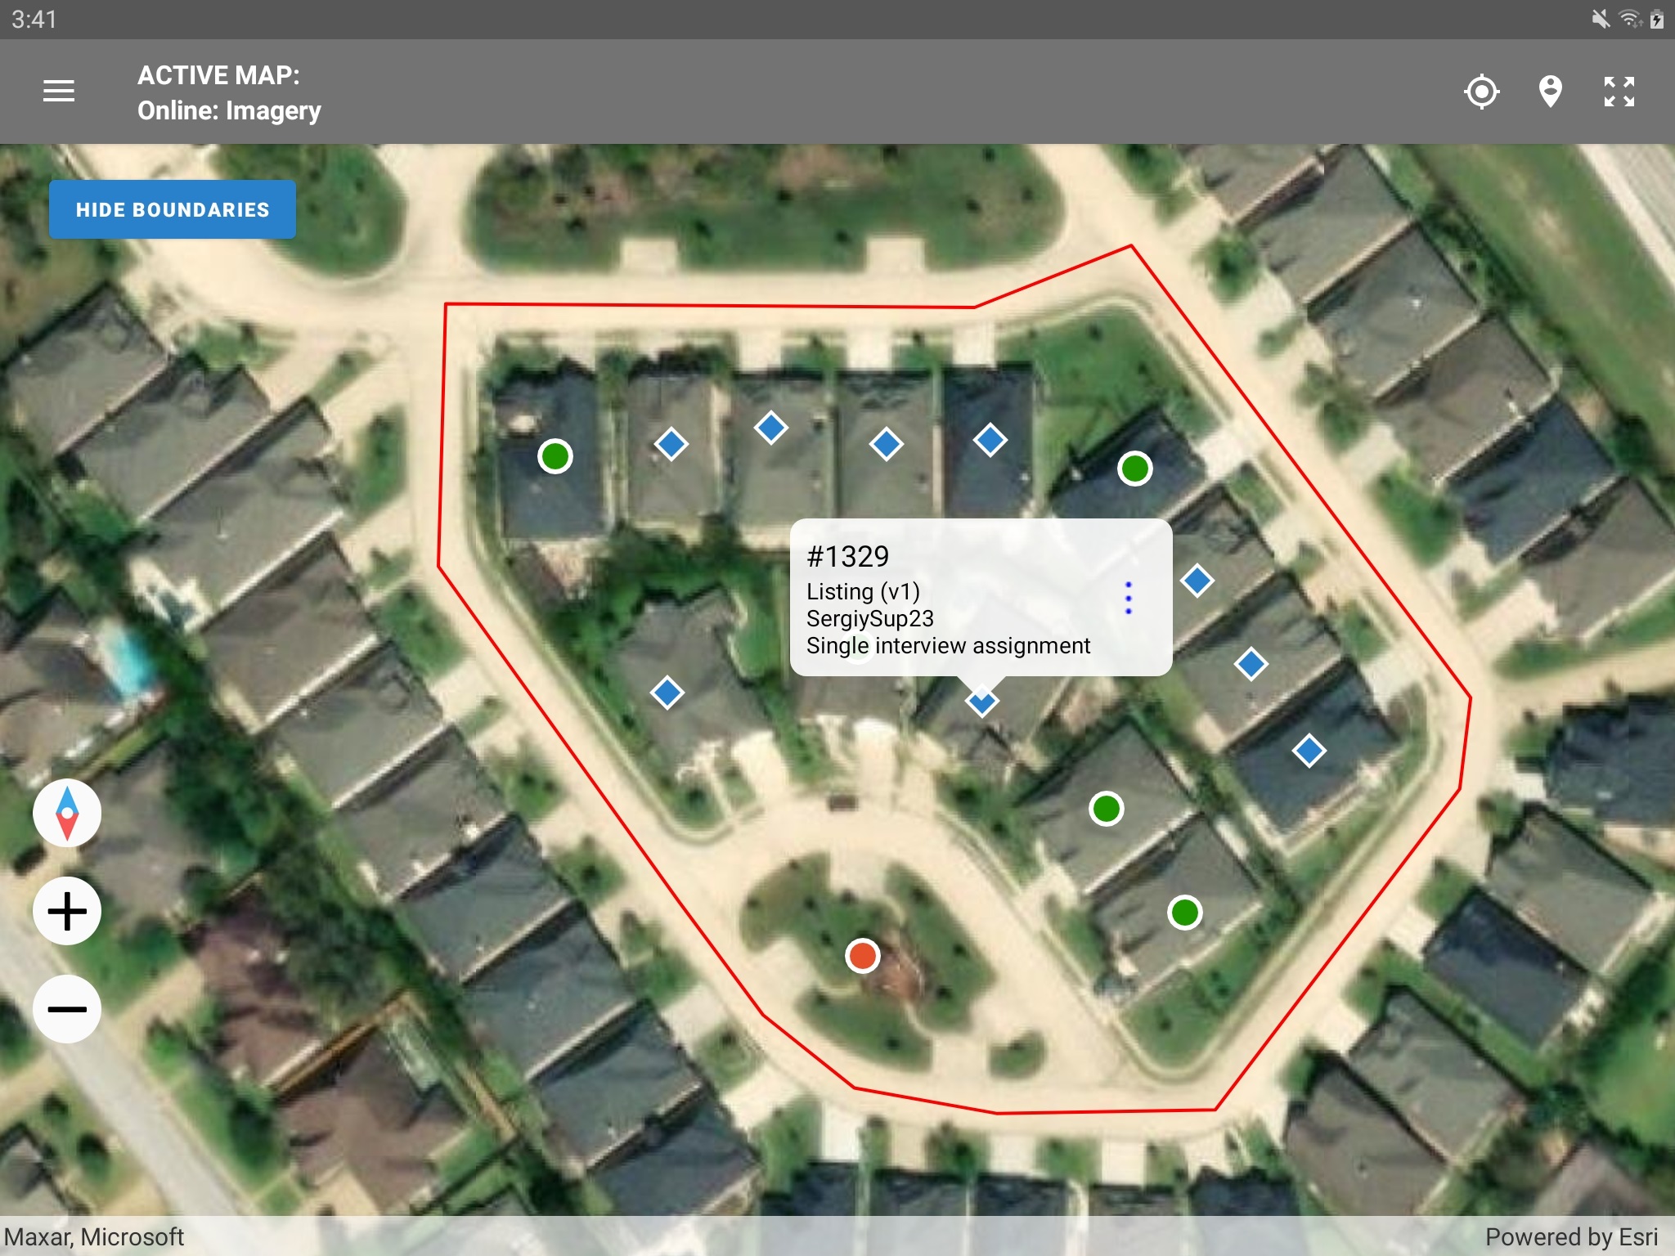
Task: Select the bottom-most green circle marker
Action: (1184, 913)
